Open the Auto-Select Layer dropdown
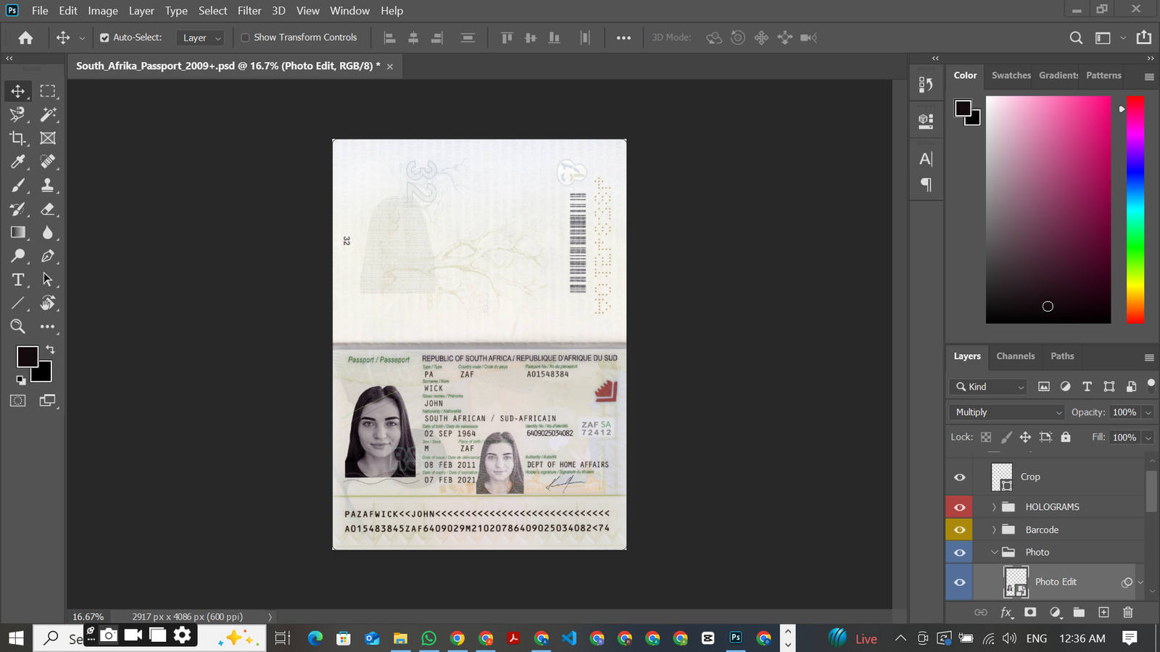 point(202,38)
